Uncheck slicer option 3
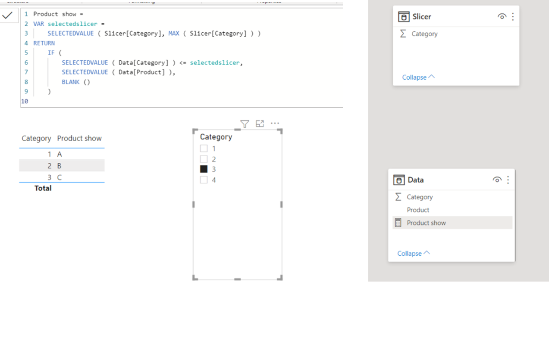The height and width of the screenshot is (347, 549). click(204, 169)
